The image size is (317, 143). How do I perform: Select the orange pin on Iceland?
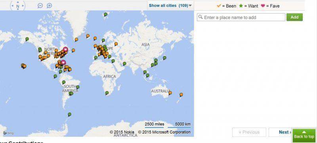coord(88,36)
